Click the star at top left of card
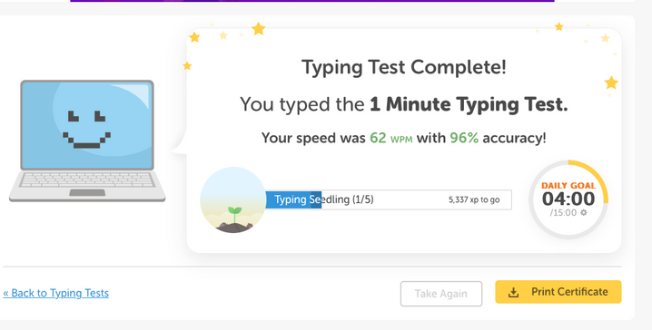The height and width of the screenshot is (330, 652). pyautogui.click(x=194, y=37)
